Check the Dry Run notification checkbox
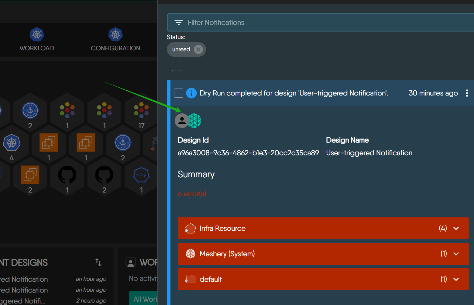Screen dimensions: 474x305 point(179,93)
